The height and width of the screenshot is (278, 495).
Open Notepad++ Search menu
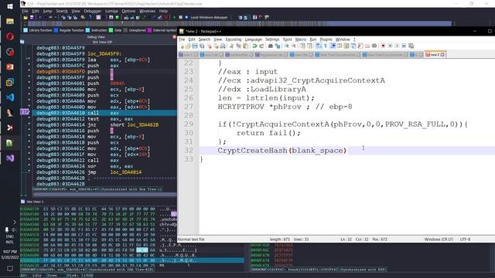[x=204, y=39]
